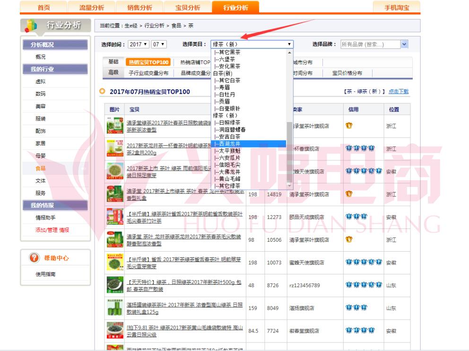Screen dimensions: 469x351
Task: Pick 信阳毛尖 in the category list
Action: pyautogui.click(x=249, y=165)
